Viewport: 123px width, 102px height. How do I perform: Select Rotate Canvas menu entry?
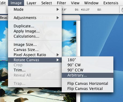(35, 60)
